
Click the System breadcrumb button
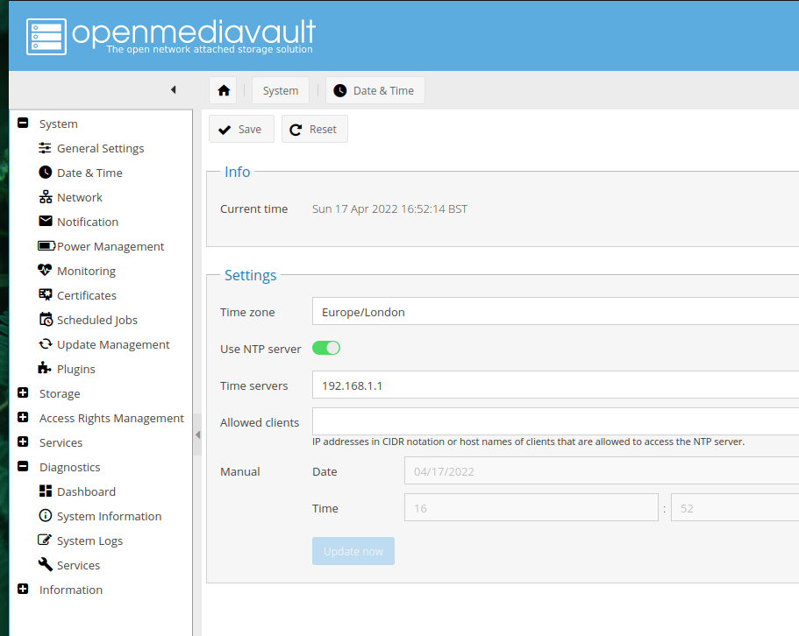[x=281, y=90]
